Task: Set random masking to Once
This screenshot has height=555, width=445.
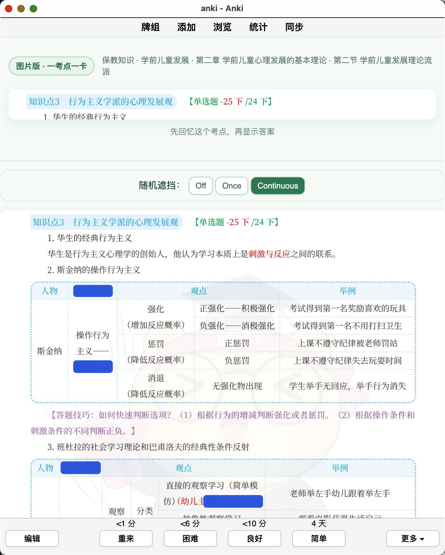Action: [232, 186]
